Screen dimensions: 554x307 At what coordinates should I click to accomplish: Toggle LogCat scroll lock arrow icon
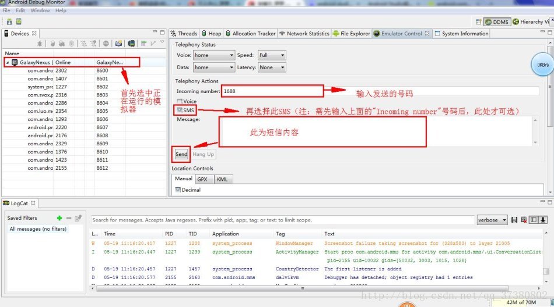point(543,220)
